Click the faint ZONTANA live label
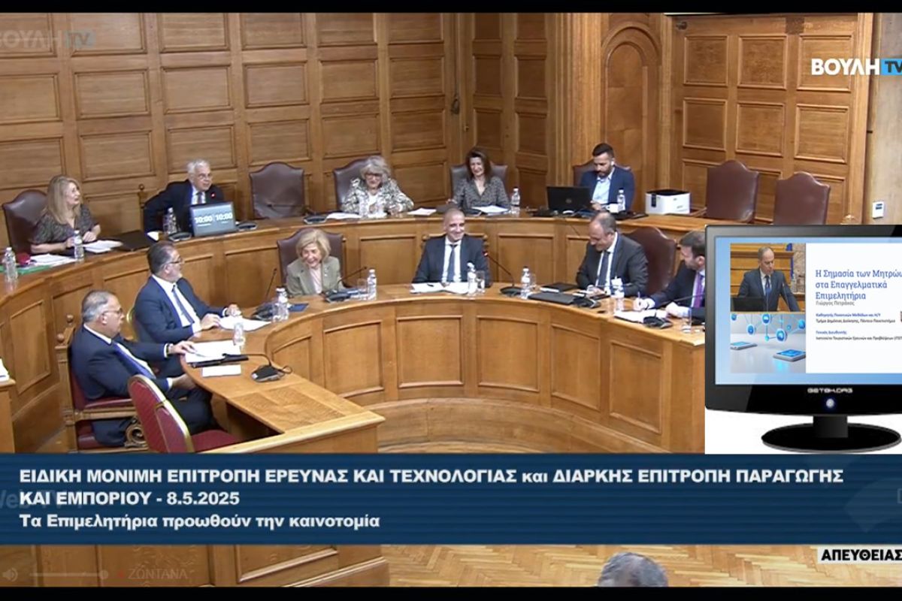The image size is (902, 601). [157, 573]
